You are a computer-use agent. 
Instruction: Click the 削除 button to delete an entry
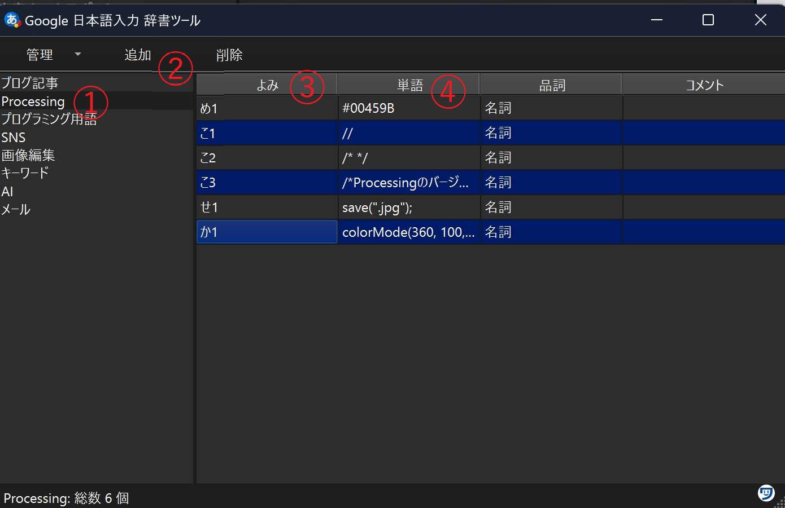pos(229,55)
